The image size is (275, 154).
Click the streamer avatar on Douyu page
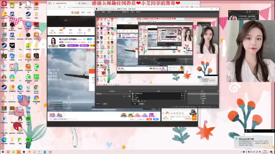coord(53,41)
